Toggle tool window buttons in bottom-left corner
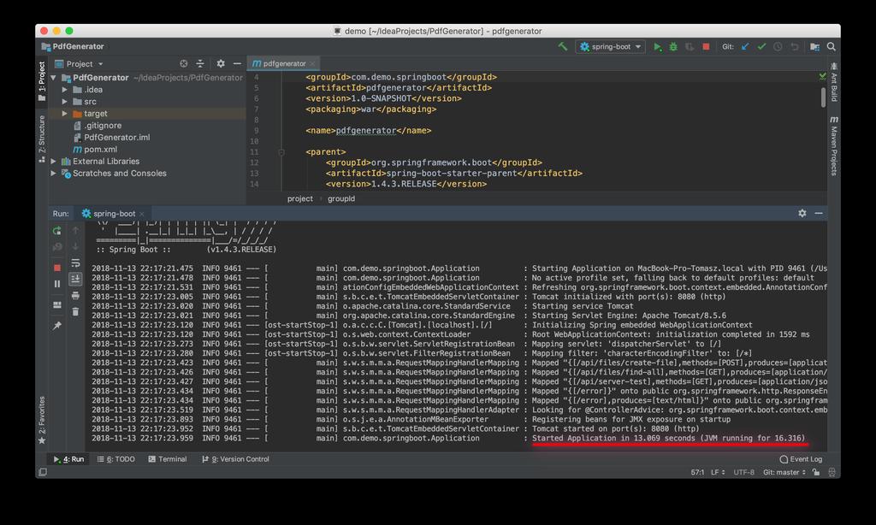 [x=43, y=473]
